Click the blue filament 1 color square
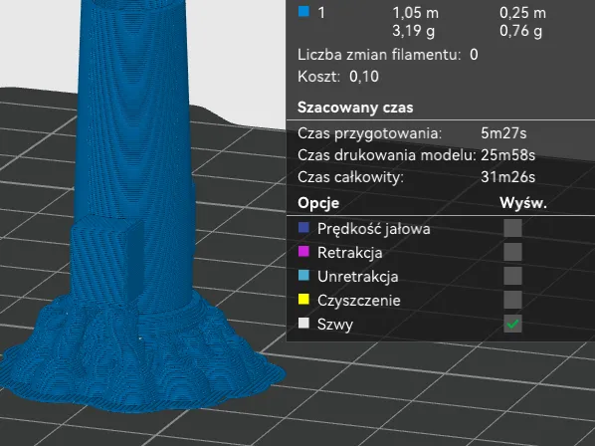This screenshot has height=446, width=595. (303, 11)
